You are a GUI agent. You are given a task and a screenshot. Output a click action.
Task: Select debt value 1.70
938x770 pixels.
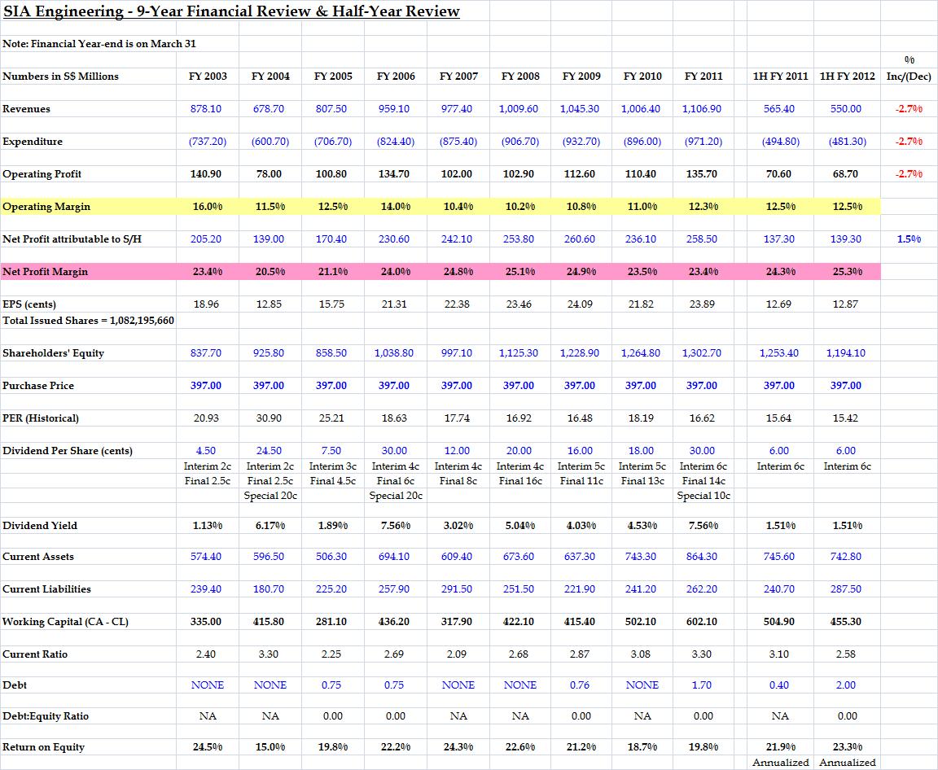click(702, 685)
